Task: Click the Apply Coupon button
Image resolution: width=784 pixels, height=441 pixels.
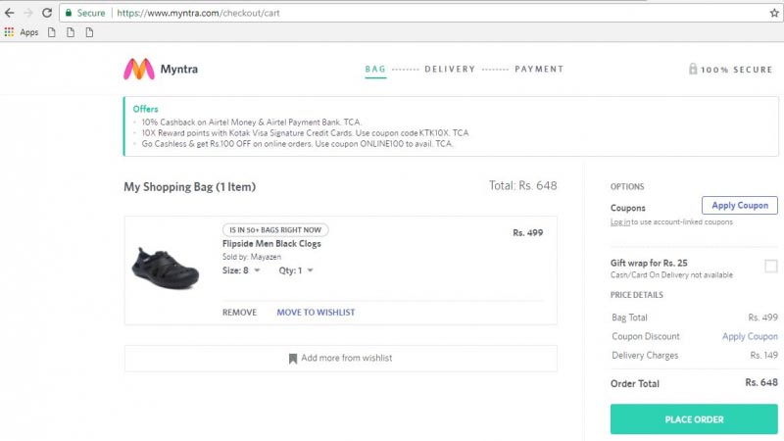Action: [x=740, y=206]
